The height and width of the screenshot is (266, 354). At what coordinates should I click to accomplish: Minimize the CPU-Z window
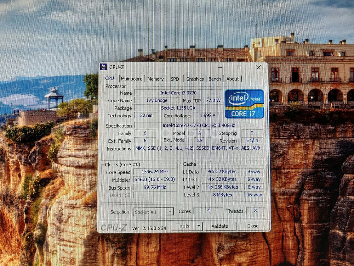[x=220, y=67]
